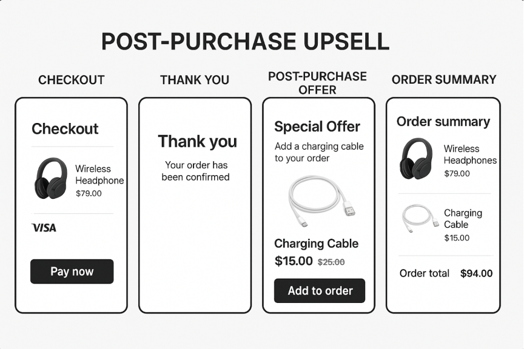Select the POST-PURCHASE OFFER step label

317,83
